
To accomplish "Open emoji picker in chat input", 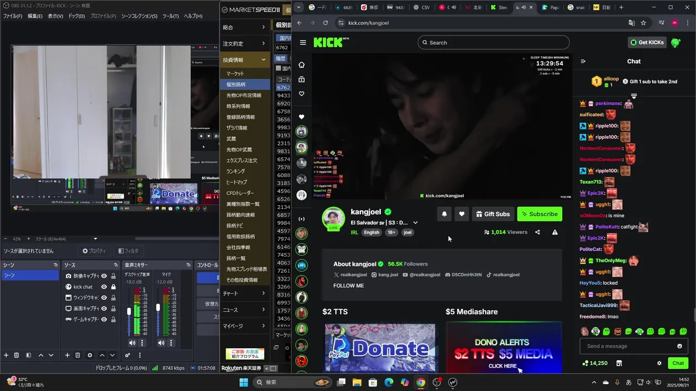I will click(679, 346).
